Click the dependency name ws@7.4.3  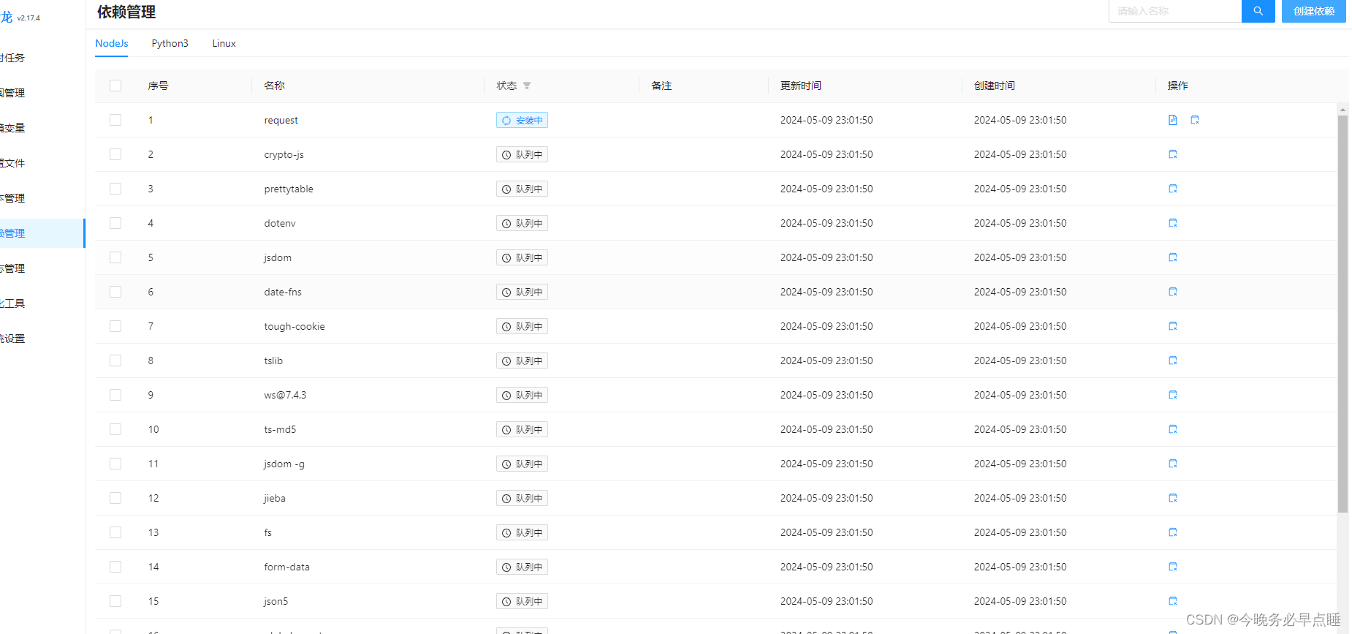[x=285, y=395]
